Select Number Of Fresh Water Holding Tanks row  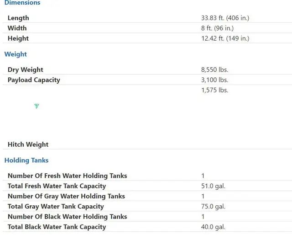click(147, 176)
